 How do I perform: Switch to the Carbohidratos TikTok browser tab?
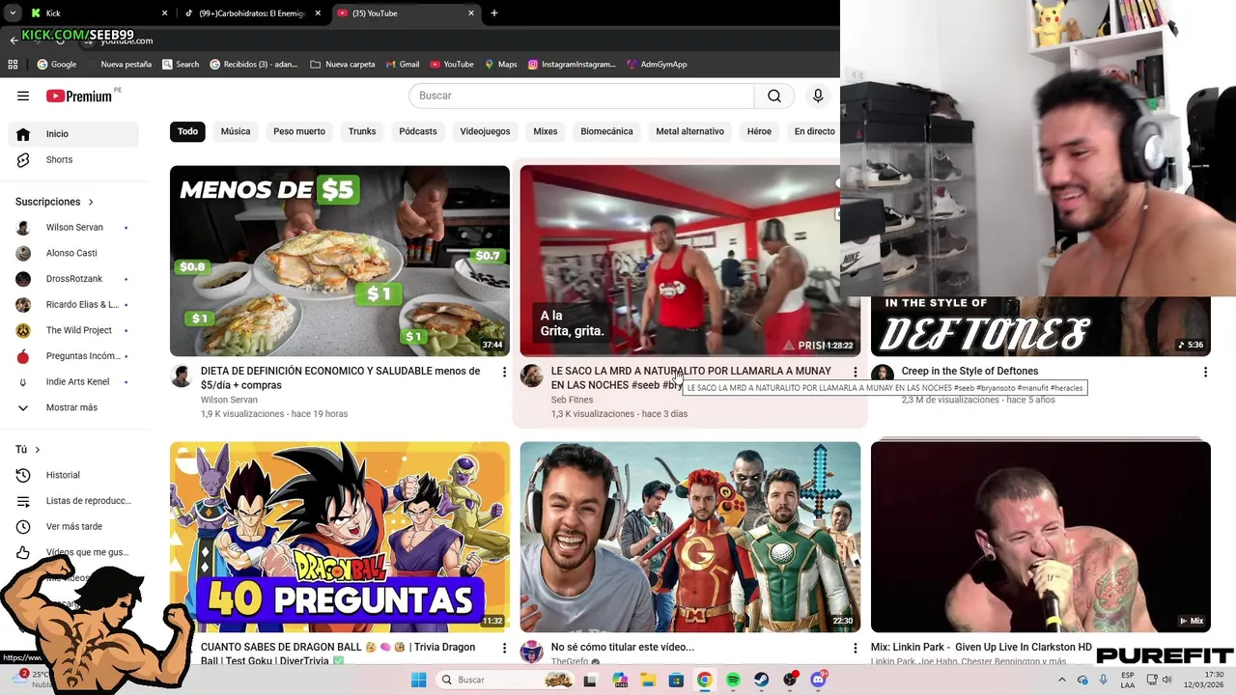point(251,14)
